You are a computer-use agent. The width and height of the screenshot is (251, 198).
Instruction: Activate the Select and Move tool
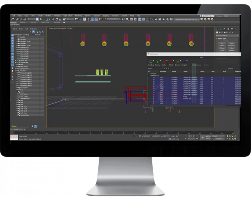(x=53, y=19)
